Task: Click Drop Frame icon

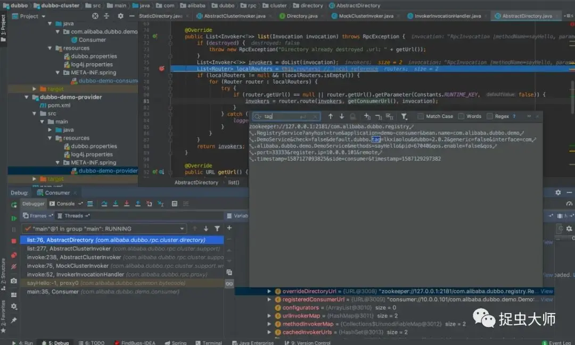Action: (x=149, y=204)
